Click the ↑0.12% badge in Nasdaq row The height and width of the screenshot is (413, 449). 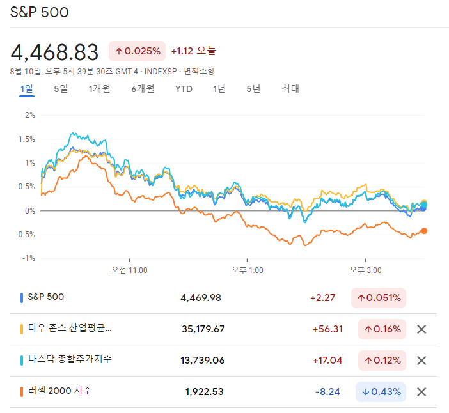pyautogui.click(x=382, y=361)
